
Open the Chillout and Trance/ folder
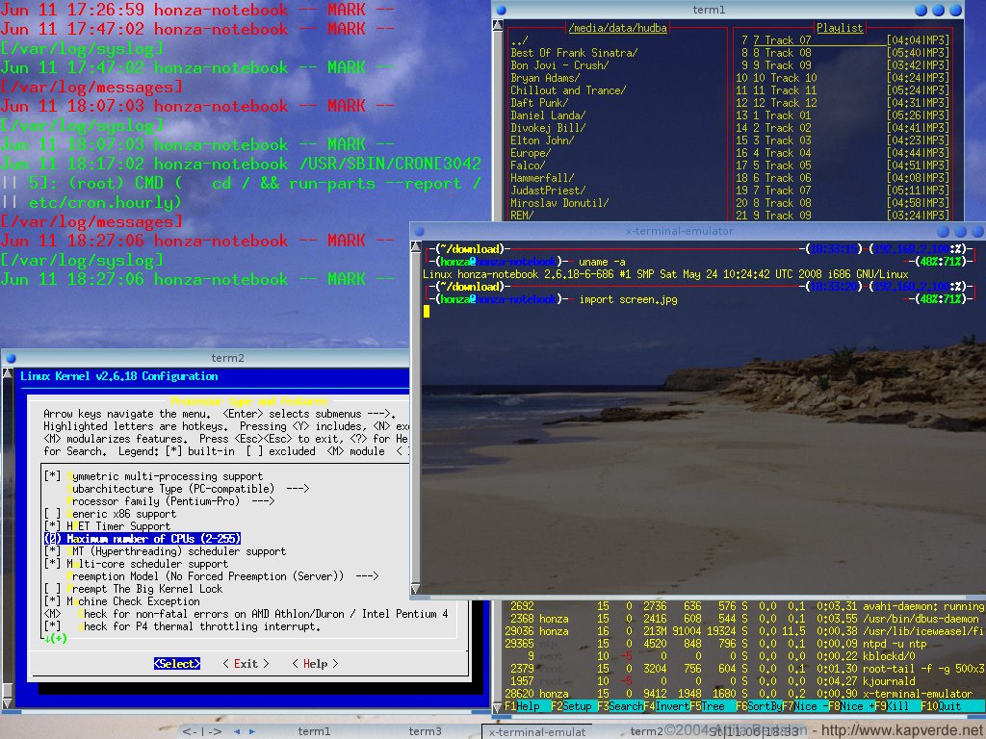pyautogui.click(x=568, y=90)
